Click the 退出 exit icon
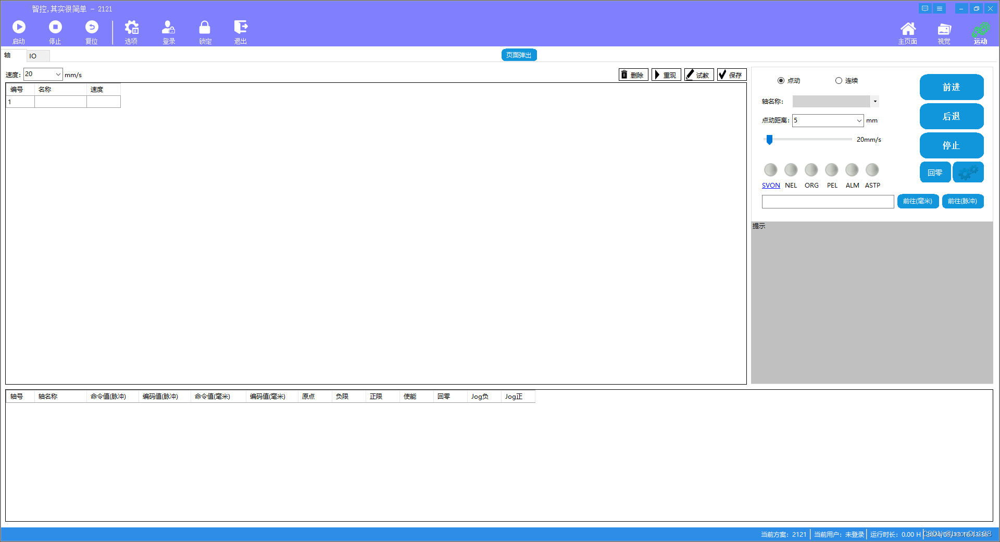The width and height of the screenshot is (1000, 542). pyautogui.click(x=241, y=27)
